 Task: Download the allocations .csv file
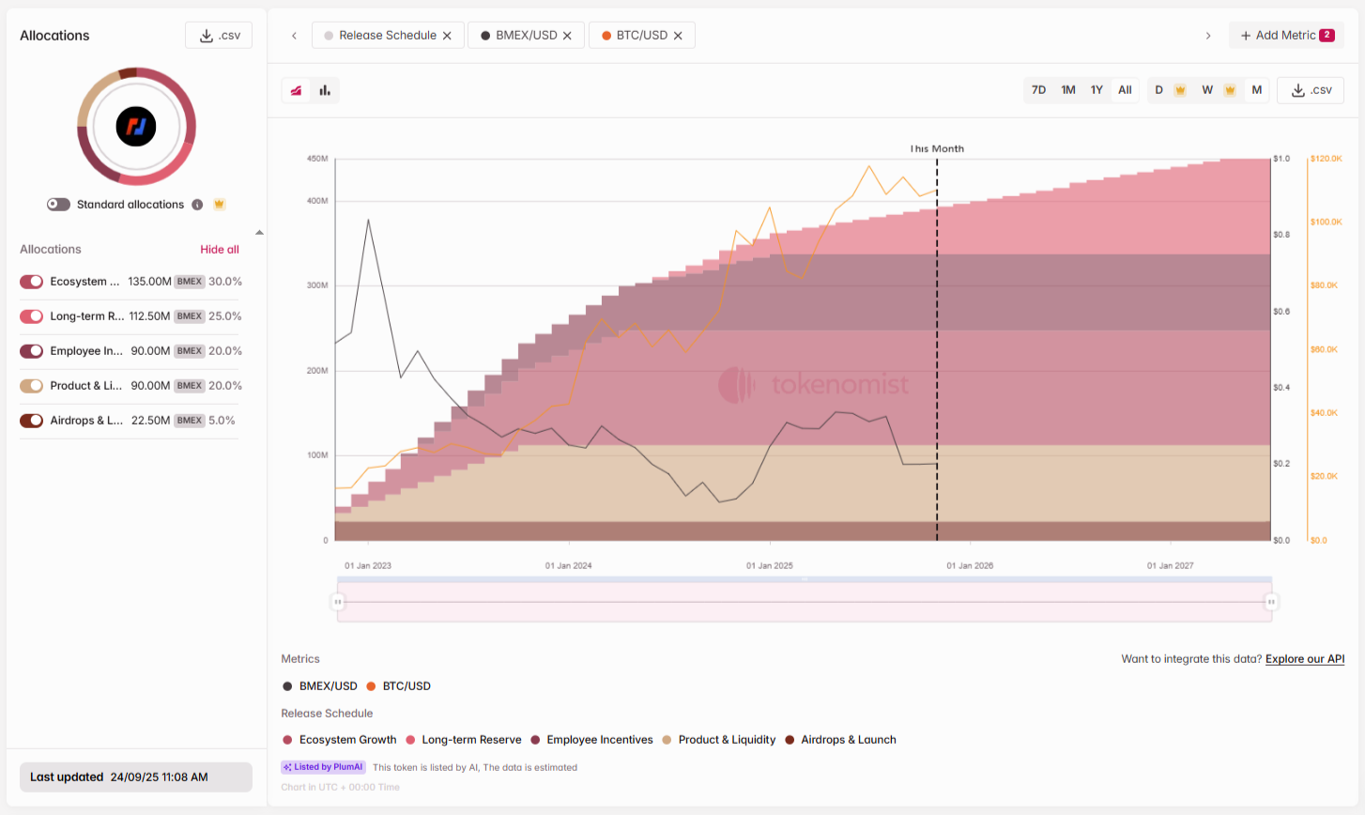tap(219, 36)
